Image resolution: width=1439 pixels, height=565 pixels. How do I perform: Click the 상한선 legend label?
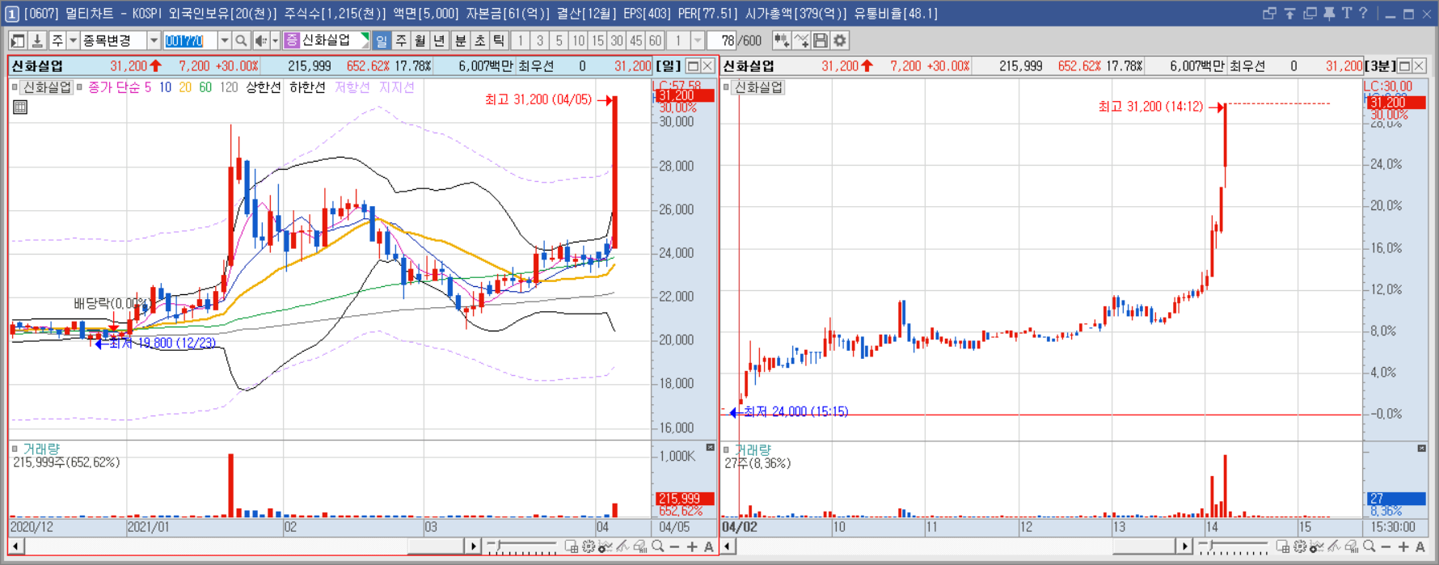[264, 87]
